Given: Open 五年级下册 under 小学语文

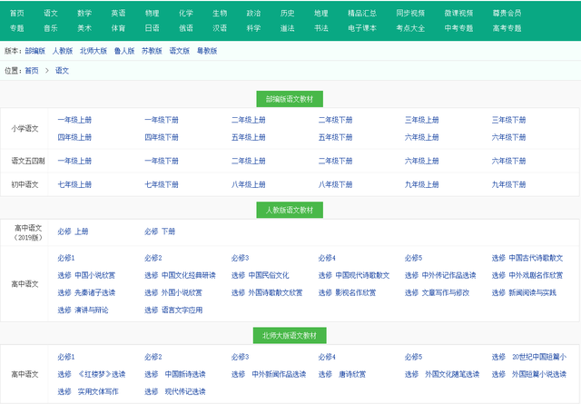Looking at the screenshot, I should pyautogui.click(x=335, y=137).
